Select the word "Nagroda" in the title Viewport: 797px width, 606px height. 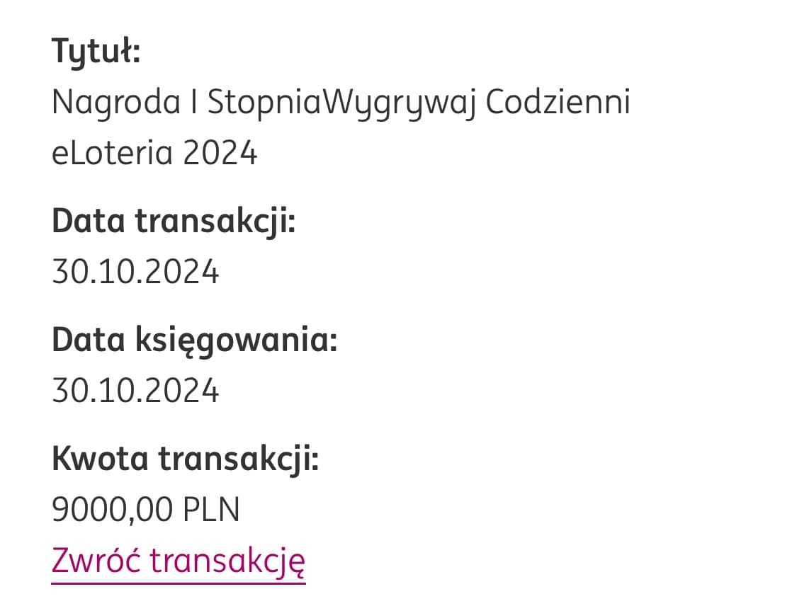coord(116,103)
